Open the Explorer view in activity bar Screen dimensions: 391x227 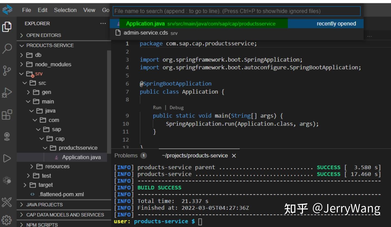tap(7, 27)
